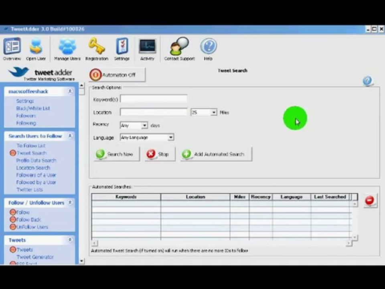Open Location Search
Viewport: 385px width, 289px height.
pos(33,168)
